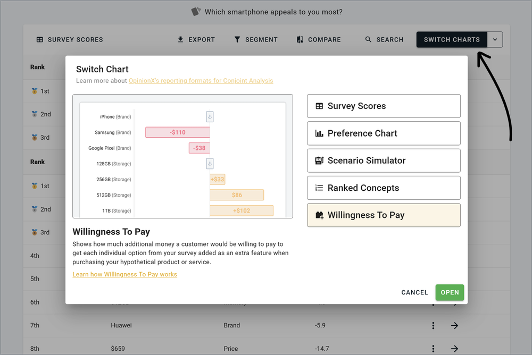Click anchor icon beside 128GB (Storage) row
Viewport: 532px width, 355px height.
pos(210,164)
